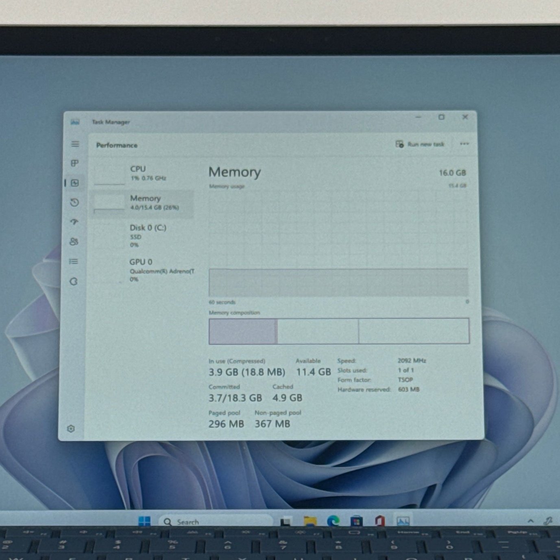Open the Details page icon

tap(74, 261)
